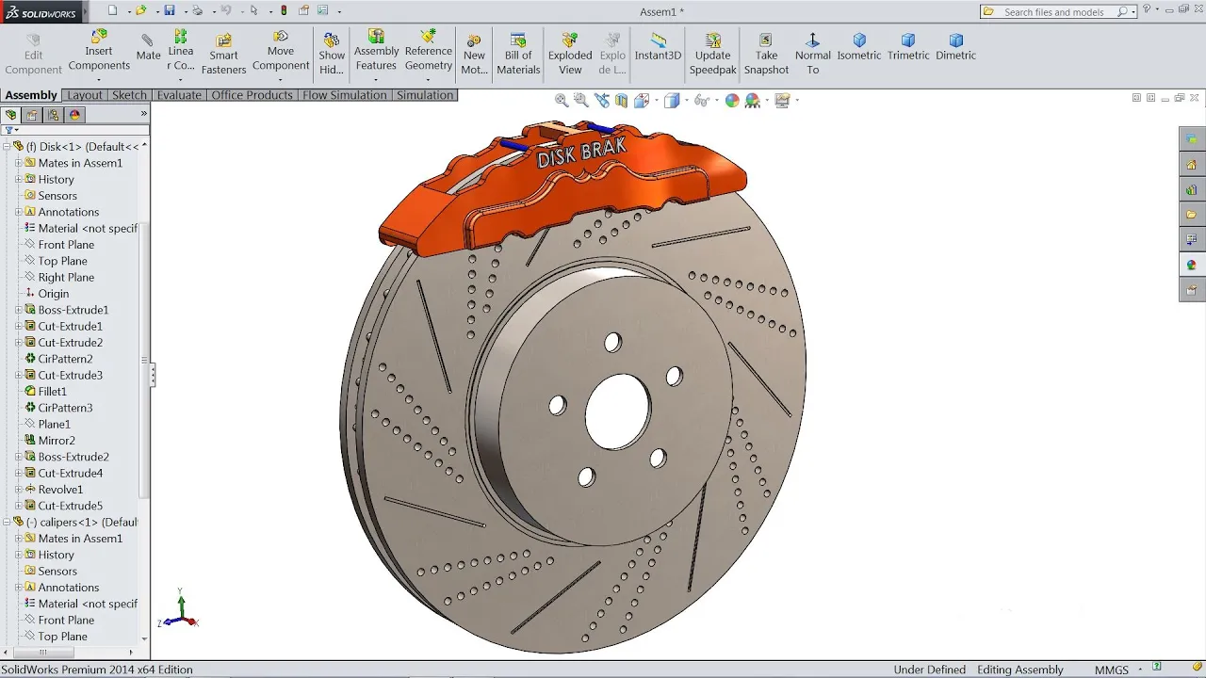Open Edit Appearance color ball
This screenshot has width=1206, height=678.
(732, 100)
